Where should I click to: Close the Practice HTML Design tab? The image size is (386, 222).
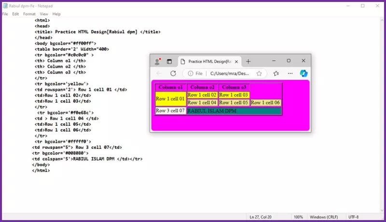[x=236, y=62]
